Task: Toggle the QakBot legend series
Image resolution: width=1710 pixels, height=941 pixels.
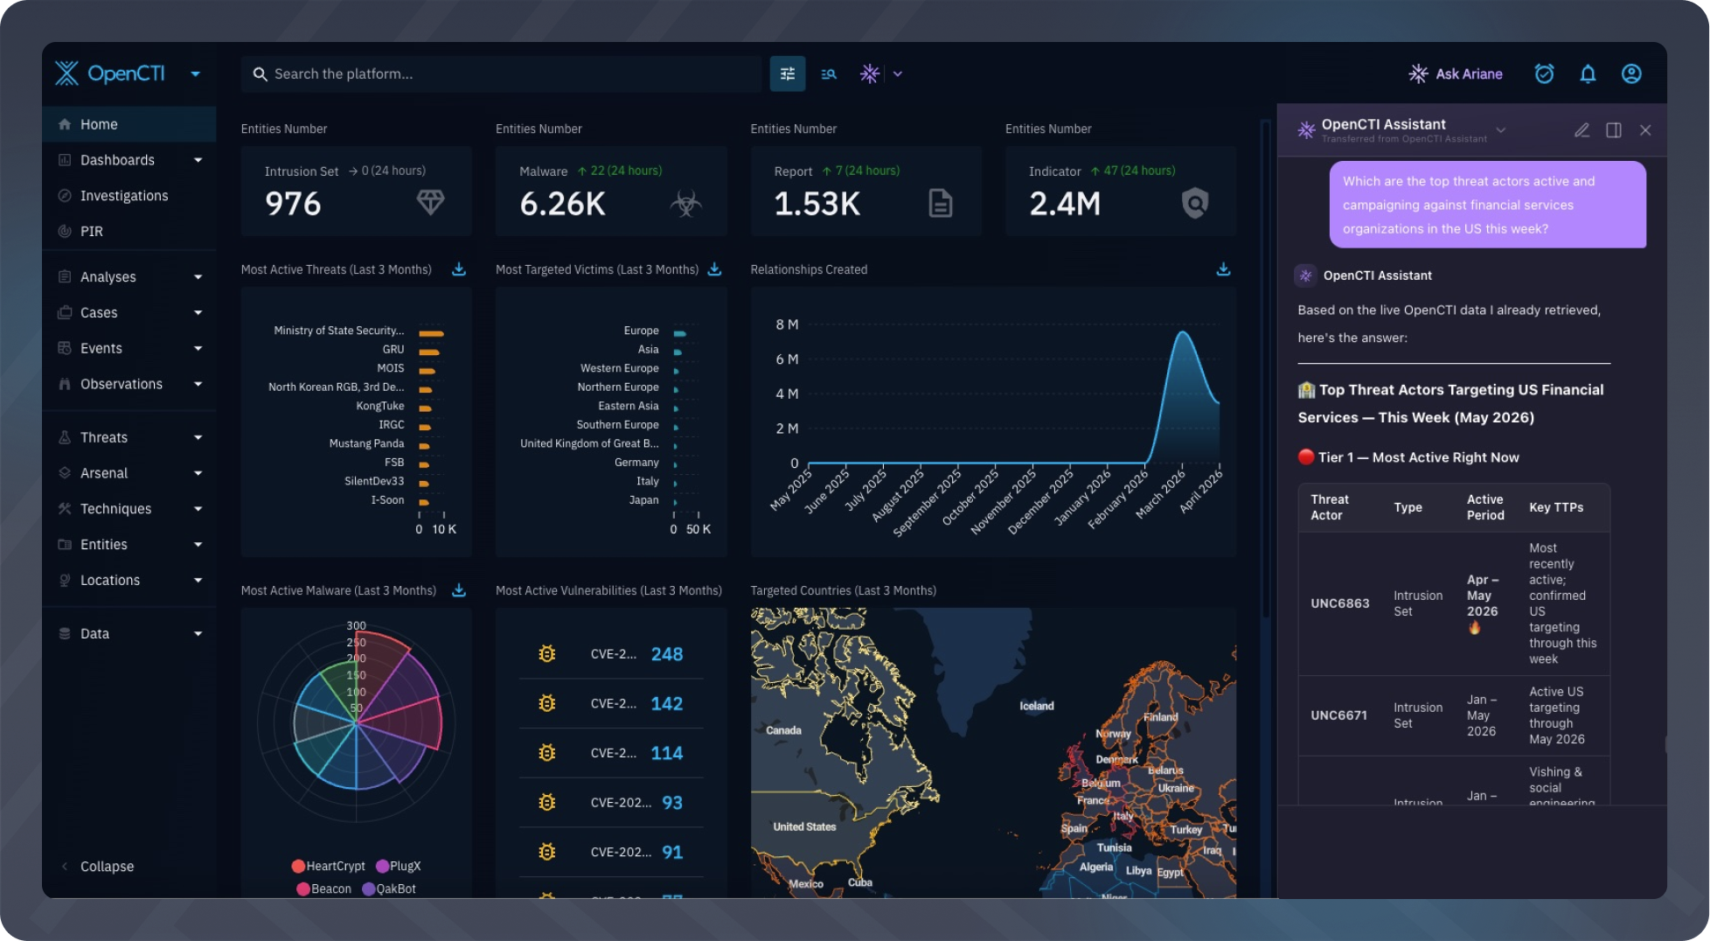Action: tap(389, 889)
